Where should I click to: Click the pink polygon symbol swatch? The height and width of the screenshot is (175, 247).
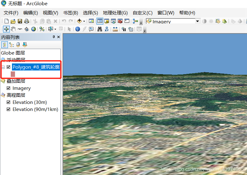13,74
